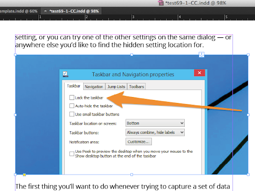Viewport: 255px width, 191px height.
Task: Enable the "Auto-hide the taskbar" checkbox
Action: [72, 106]
